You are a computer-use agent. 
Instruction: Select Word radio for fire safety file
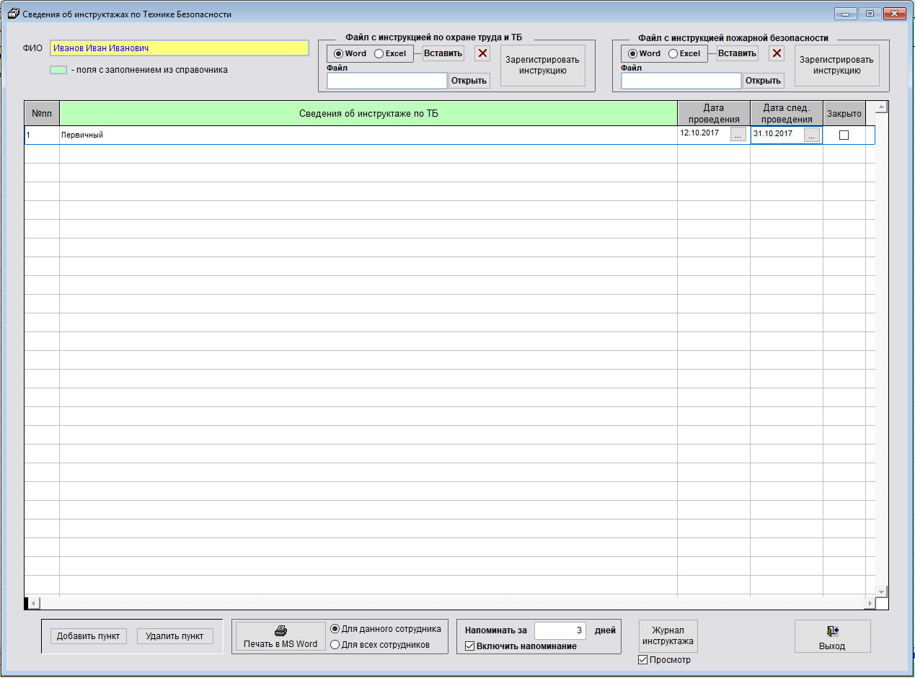pos(633,53)
